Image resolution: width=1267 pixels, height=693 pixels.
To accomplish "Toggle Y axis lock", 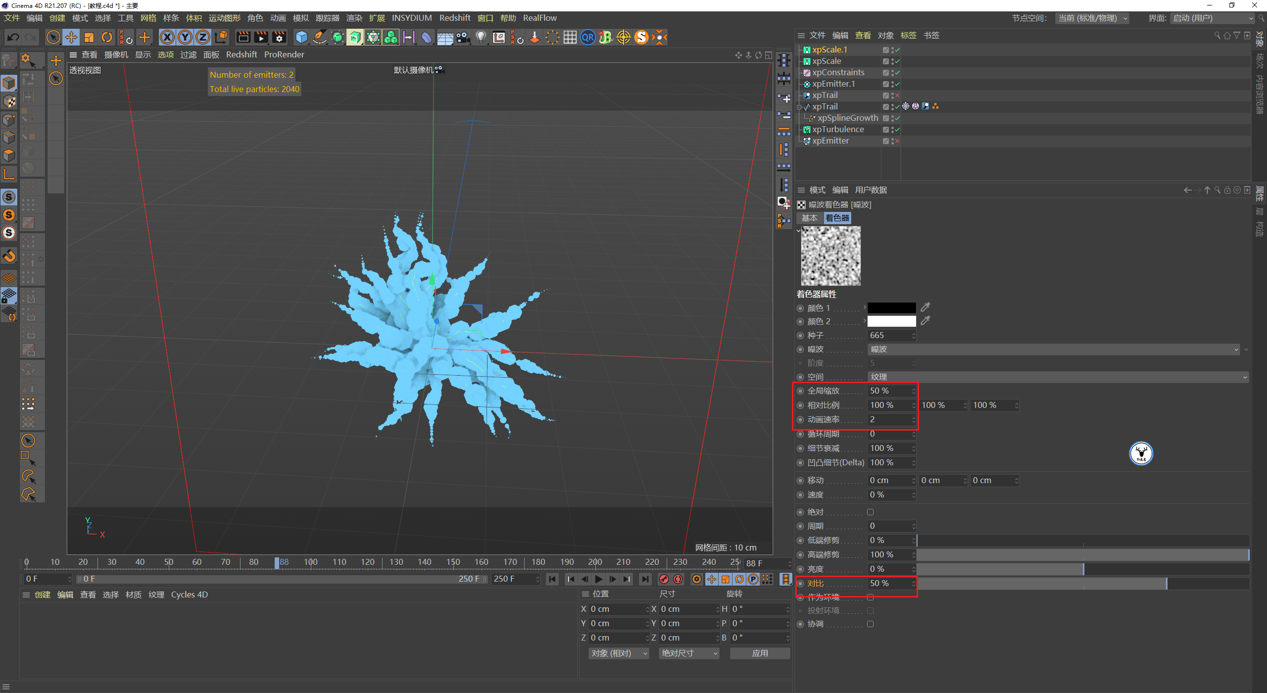I will 185,37.
